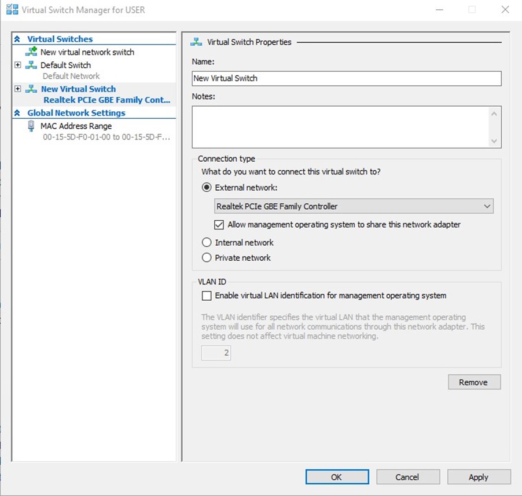Click the Virtual Switch Properties header icon

(197, 42)
